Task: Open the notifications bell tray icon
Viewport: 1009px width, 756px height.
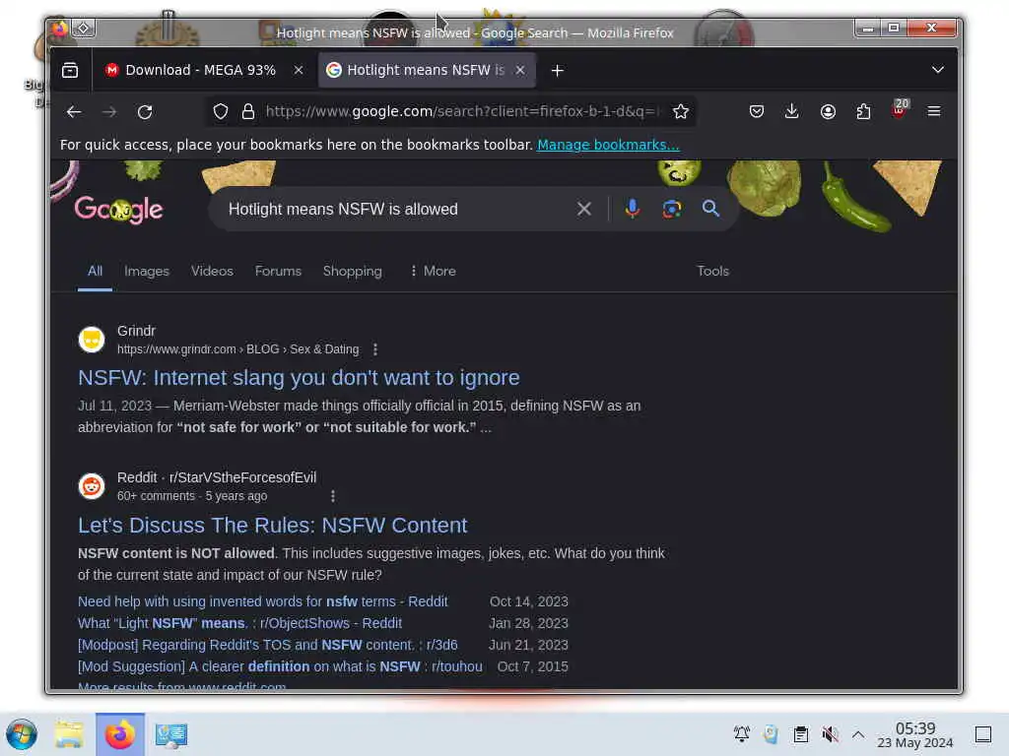Action: [x=742, y=733]
